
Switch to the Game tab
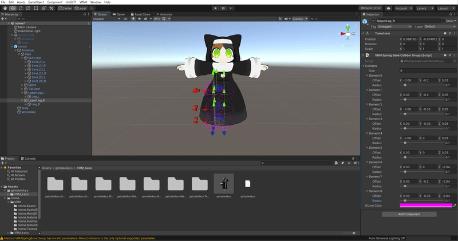pyautogui.click(x=119, y=14)
